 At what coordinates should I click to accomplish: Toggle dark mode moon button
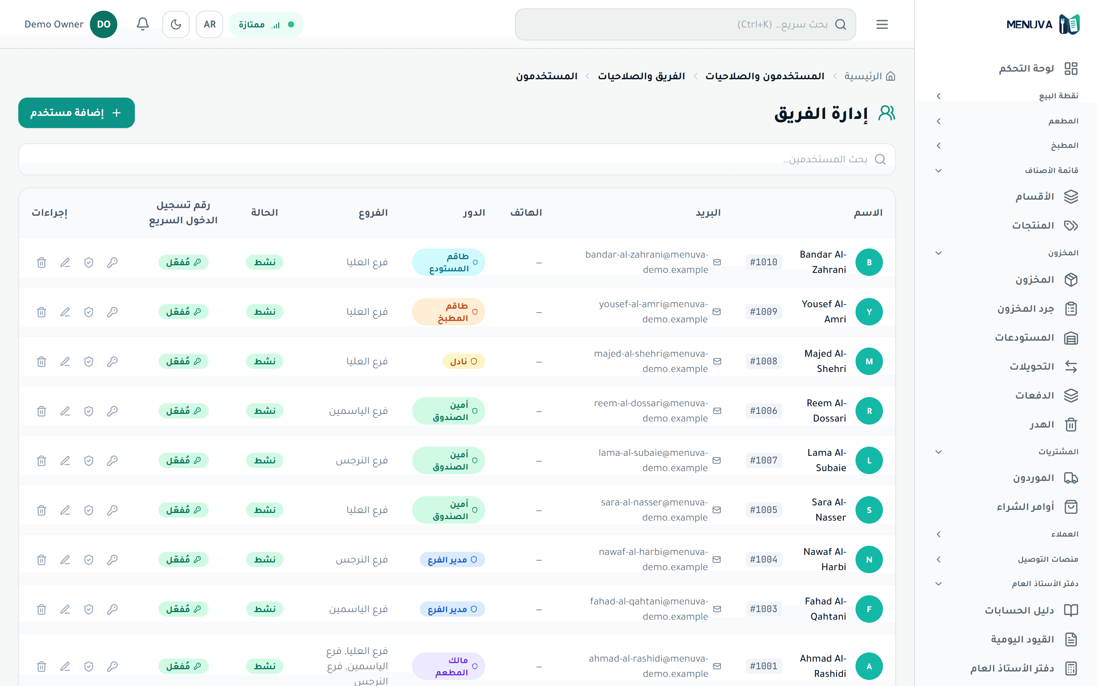click(x=176, y=24)
